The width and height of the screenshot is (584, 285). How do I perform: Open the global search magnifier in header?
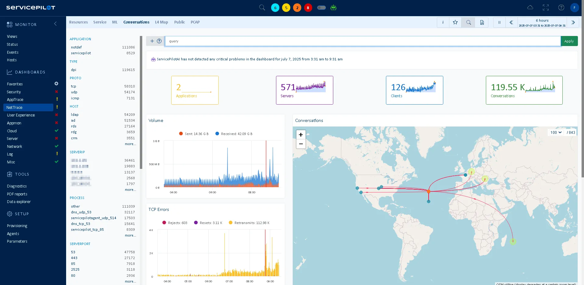tap(262, 8)
